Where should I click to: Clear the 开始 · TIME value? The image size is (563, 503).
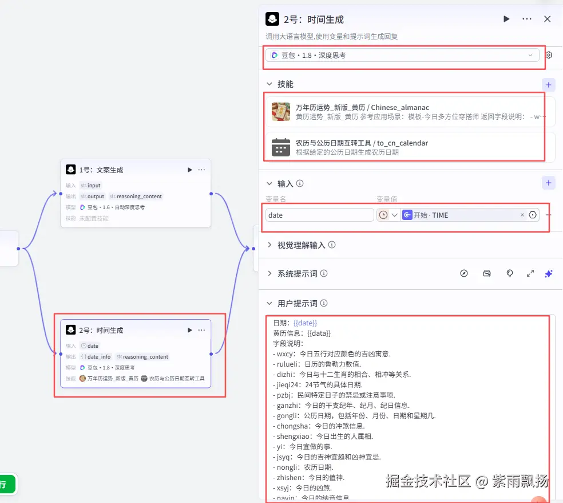coord(522,215)
